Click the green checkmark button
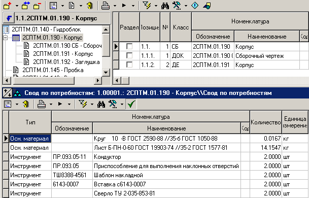309x198 pixels. (x=131, y=104)
